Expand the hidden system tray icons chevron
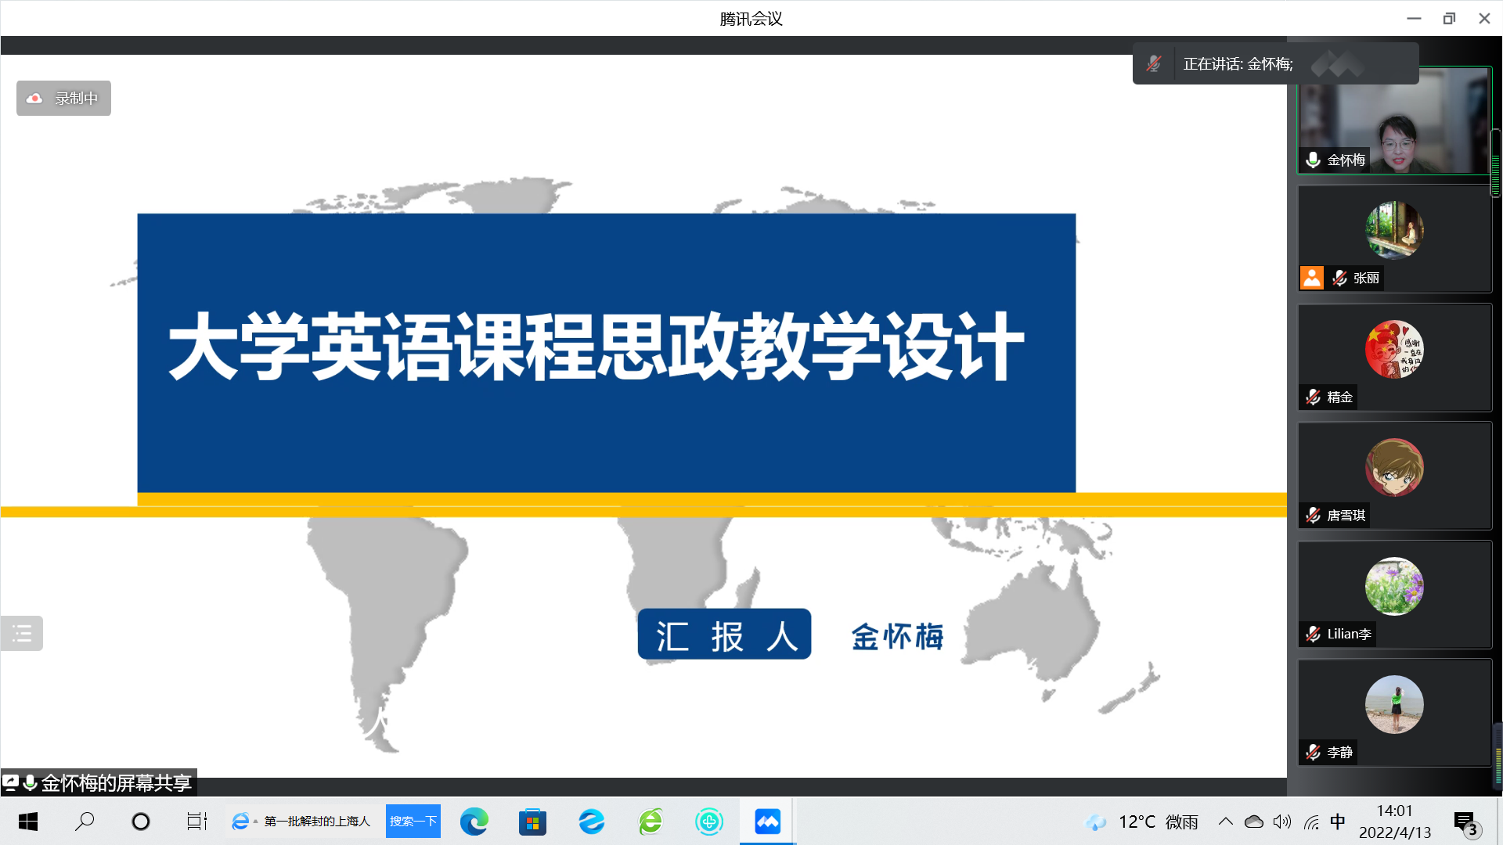The image size is (1503, 845). 1226,822
